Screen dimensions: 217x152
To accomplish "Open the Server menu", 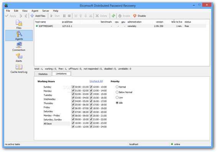I will click(x=46, y=11).
